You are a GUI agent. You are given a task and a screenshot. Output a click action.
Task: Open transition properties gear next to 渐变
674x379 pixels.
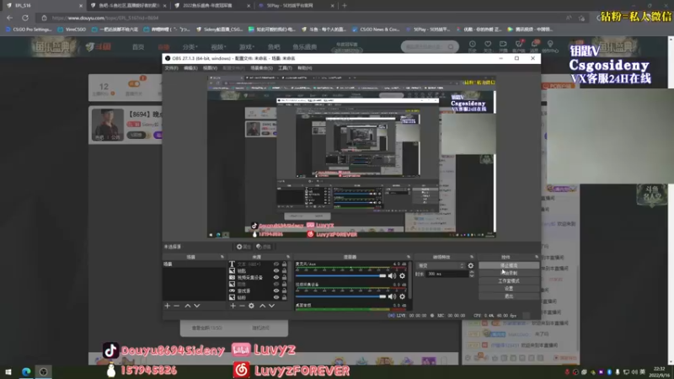pos(471,265)
